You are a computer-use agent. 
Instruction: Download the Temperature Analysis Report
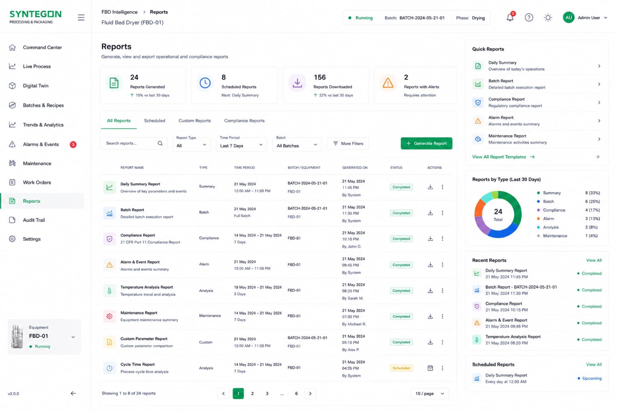[430, 290]
